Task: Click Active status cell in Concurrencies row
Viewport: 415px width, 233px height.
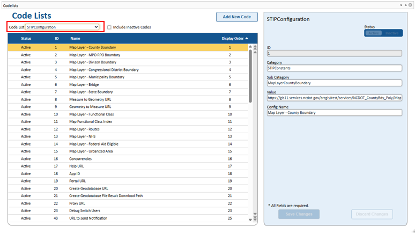Action: pyautogui.click(x=26, y=159)
